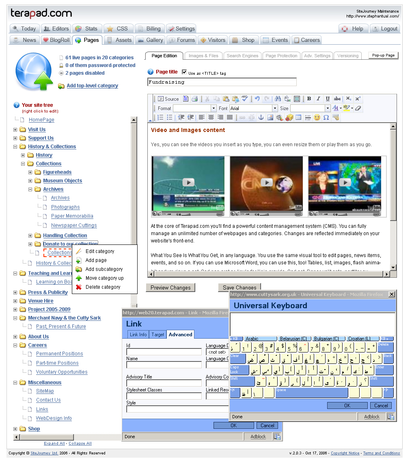Click the Stylesheet Classes field in Link dialog
This screenshot has height=467, width=412.
[164, 396]
